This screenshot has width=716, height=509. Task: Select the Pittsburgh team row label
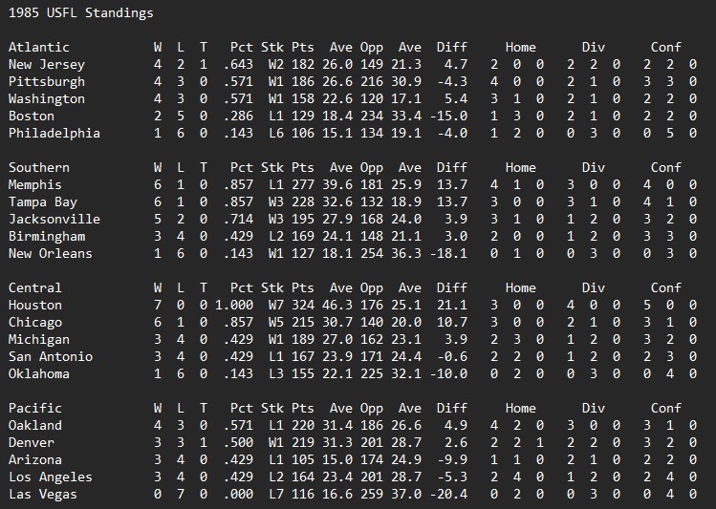click(x=46, y=81)
